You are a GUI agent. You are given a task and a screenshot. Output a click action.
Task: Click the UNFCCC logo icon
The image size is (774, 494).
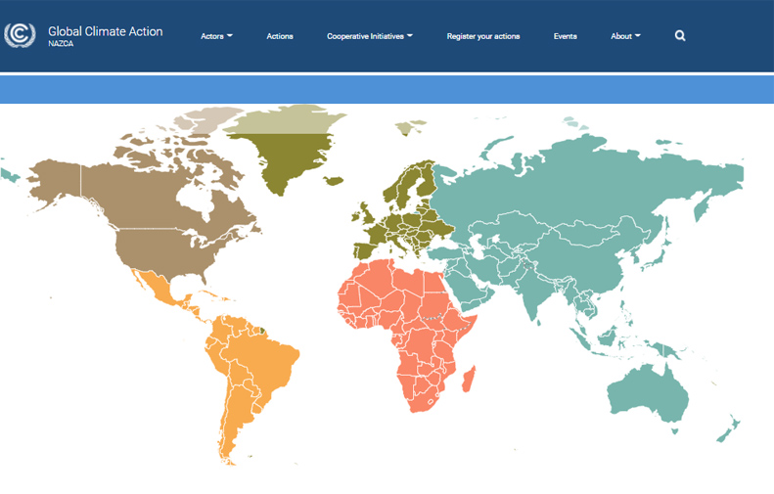(x=20, y=35)
